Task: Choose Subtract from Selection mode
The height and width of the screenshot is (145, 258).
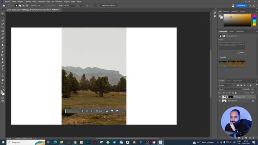Action: point(23,6)
